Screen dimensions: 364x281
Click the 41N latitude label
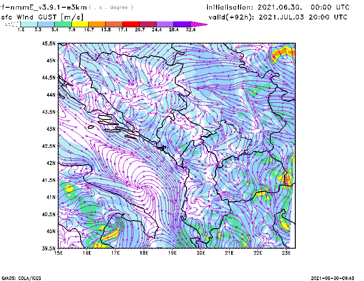point(51,197)
